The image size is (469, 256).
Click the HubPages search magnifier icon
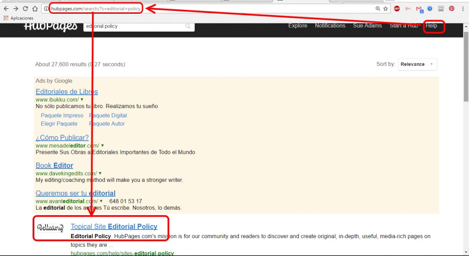(188, 26)
